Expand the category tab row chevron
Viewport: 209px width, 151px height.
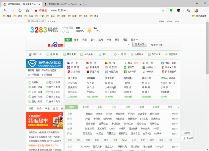pos(178,107)
